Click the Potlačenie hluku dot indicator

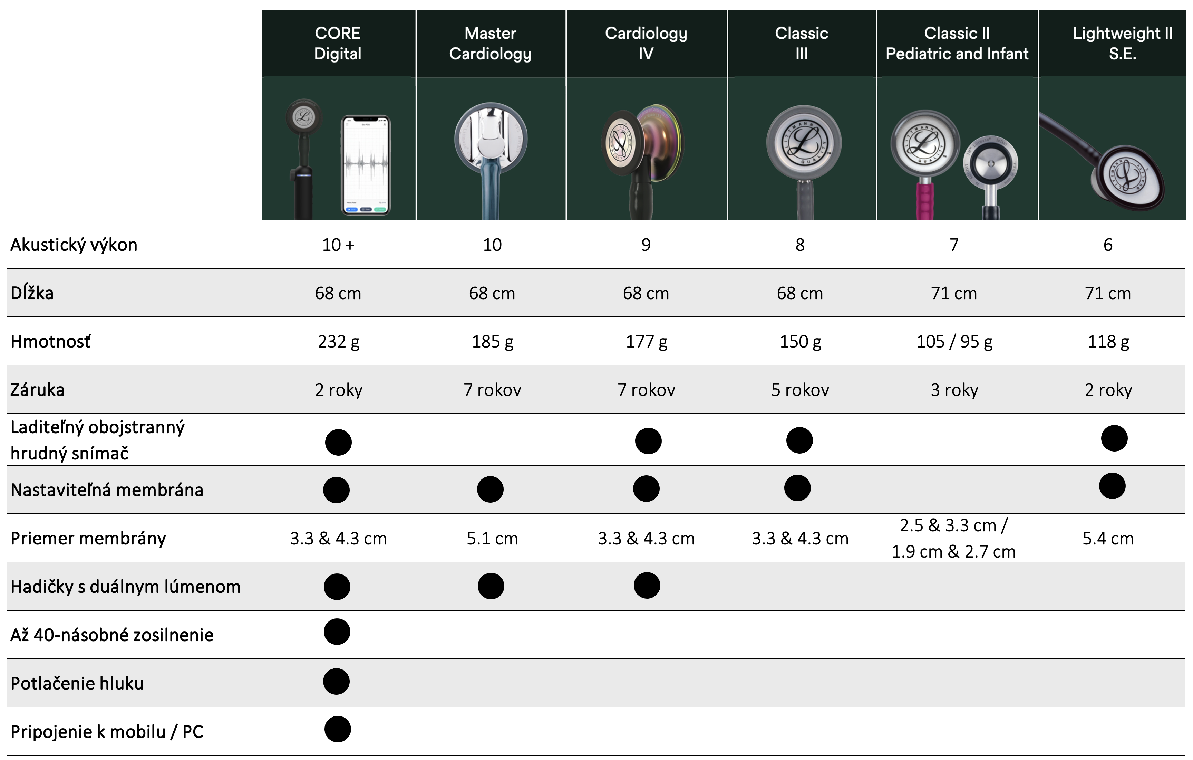coord(337,681)
